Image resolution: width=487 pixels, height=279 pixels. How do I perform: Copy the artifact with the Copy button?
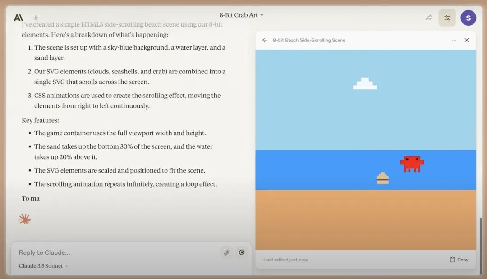click(x=459, y=260)
